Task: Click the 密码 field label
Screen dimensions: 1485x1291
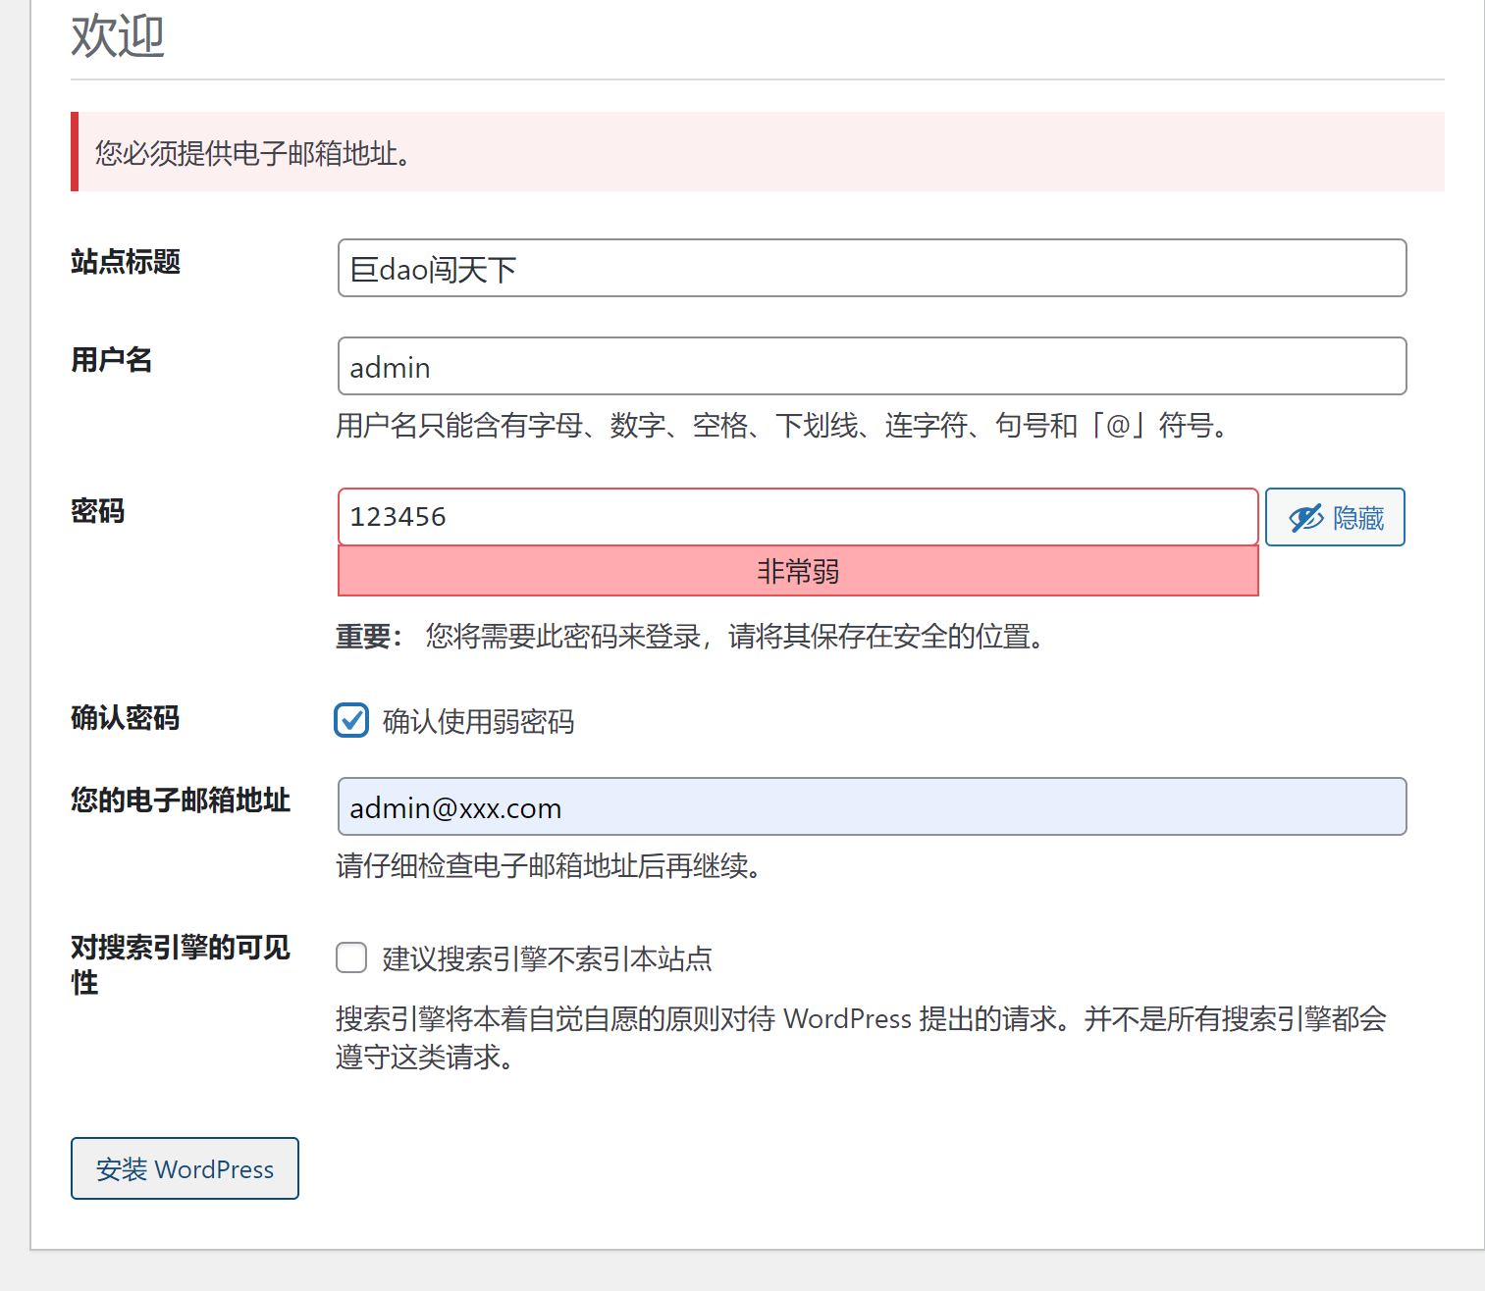Action: click(x=98, y=511)
